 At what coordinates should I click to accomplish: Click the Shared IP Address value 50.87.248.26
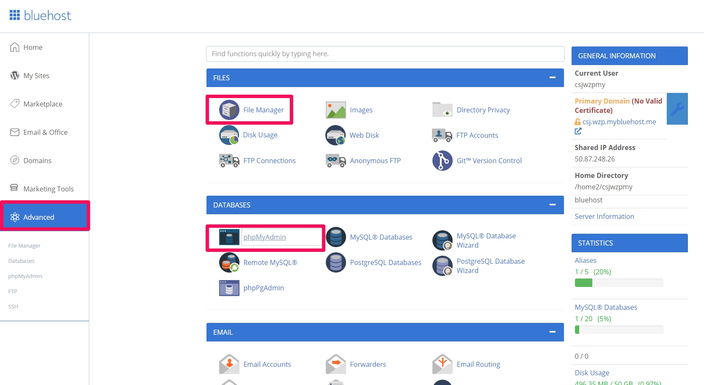[595, 159]
